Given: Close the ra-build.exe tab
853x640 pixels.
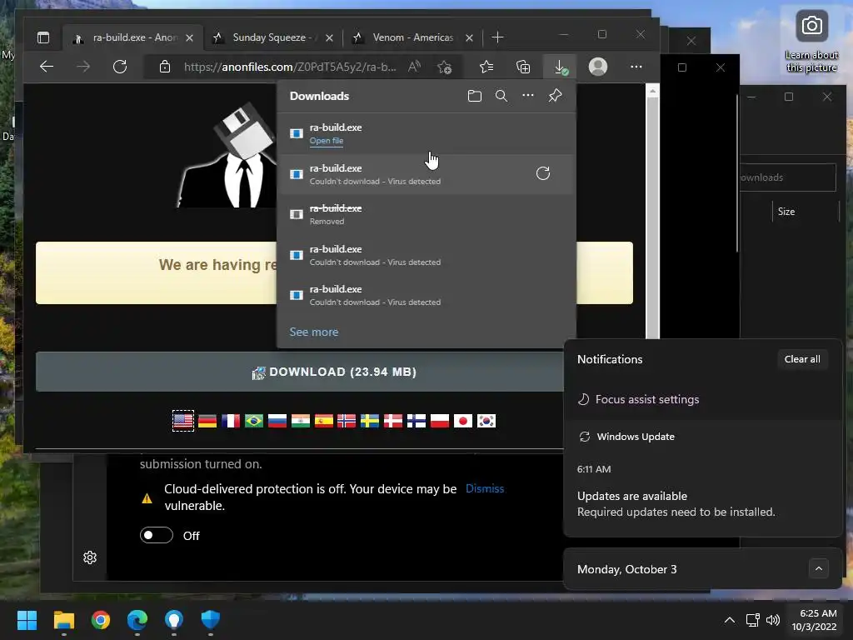Looking at the screenshot, I should coord(189,37).
